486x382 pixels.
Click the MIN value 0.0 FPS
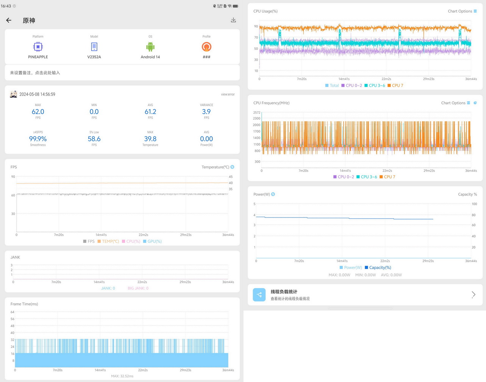(x=94, y=112)
